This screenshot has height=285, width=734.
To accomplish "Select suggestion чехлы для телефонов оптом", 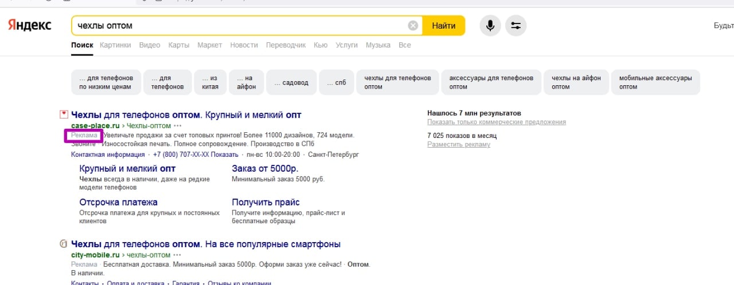I will click(x=397, y=82).
